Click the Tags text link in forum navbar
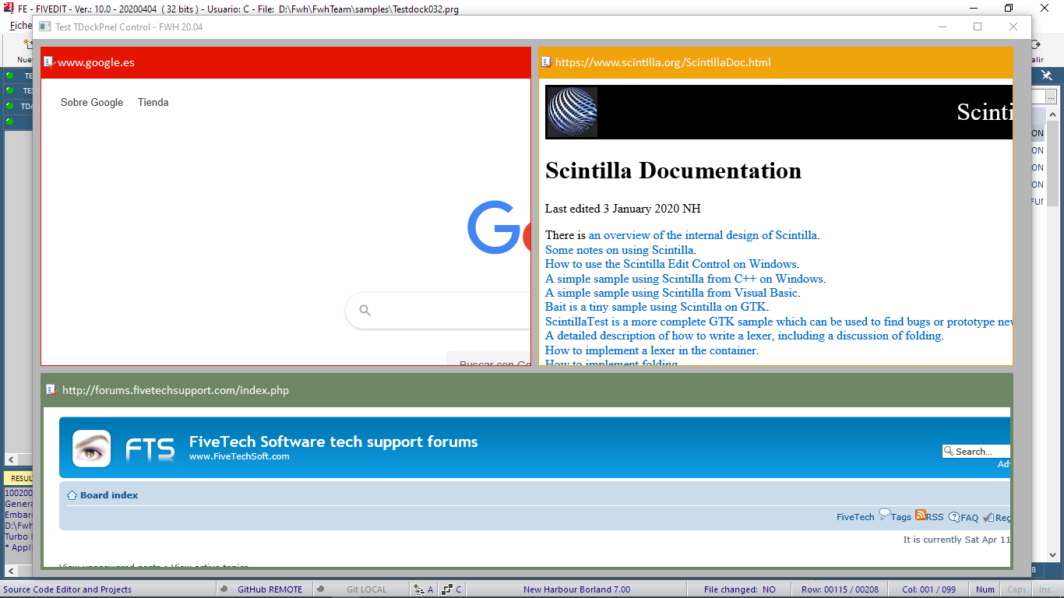Image resolution: width=1064 pixels, height=598 pixels. tap(901, 517)
